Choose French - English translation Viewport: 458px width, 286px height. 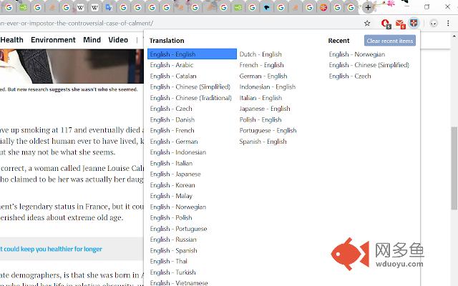262,65
